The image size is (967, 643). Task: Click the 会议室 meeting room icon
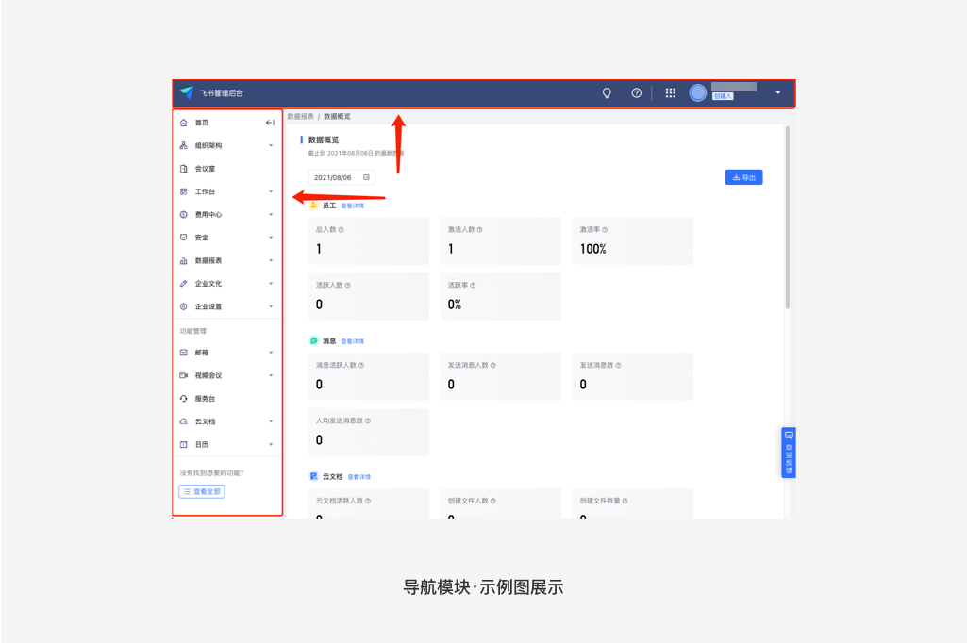[184, 169]
